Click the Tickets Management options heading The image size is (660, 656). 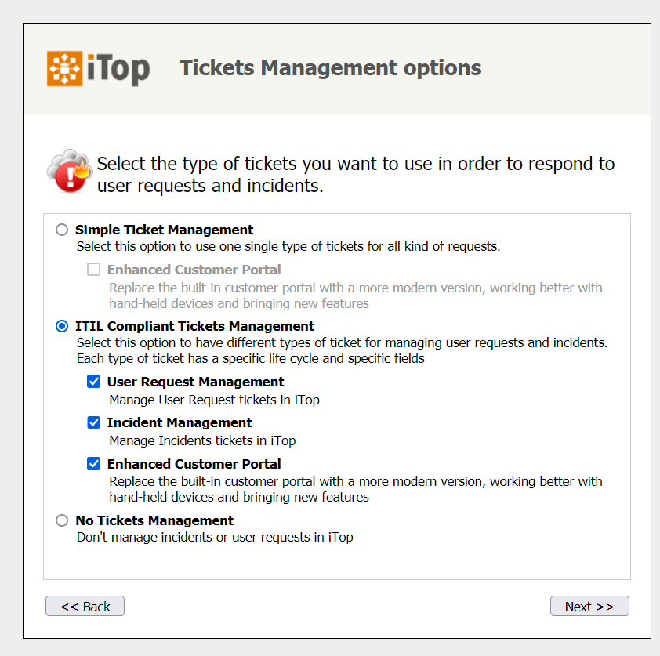click(330, 68)
